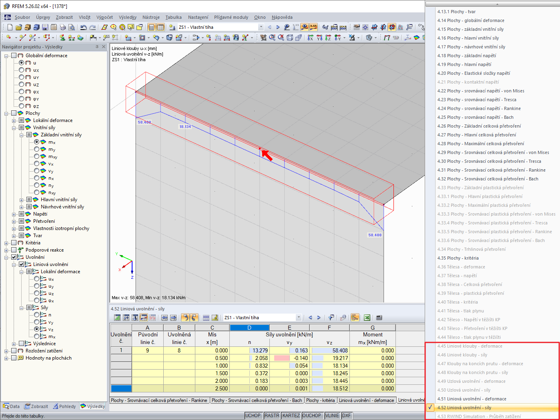Click column D header in the table

click(249, 328)
